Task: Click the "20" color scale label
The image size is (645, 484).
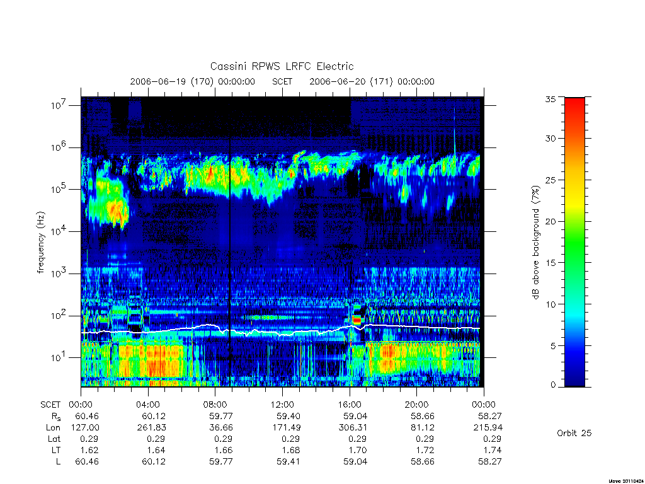Action: 551,221
